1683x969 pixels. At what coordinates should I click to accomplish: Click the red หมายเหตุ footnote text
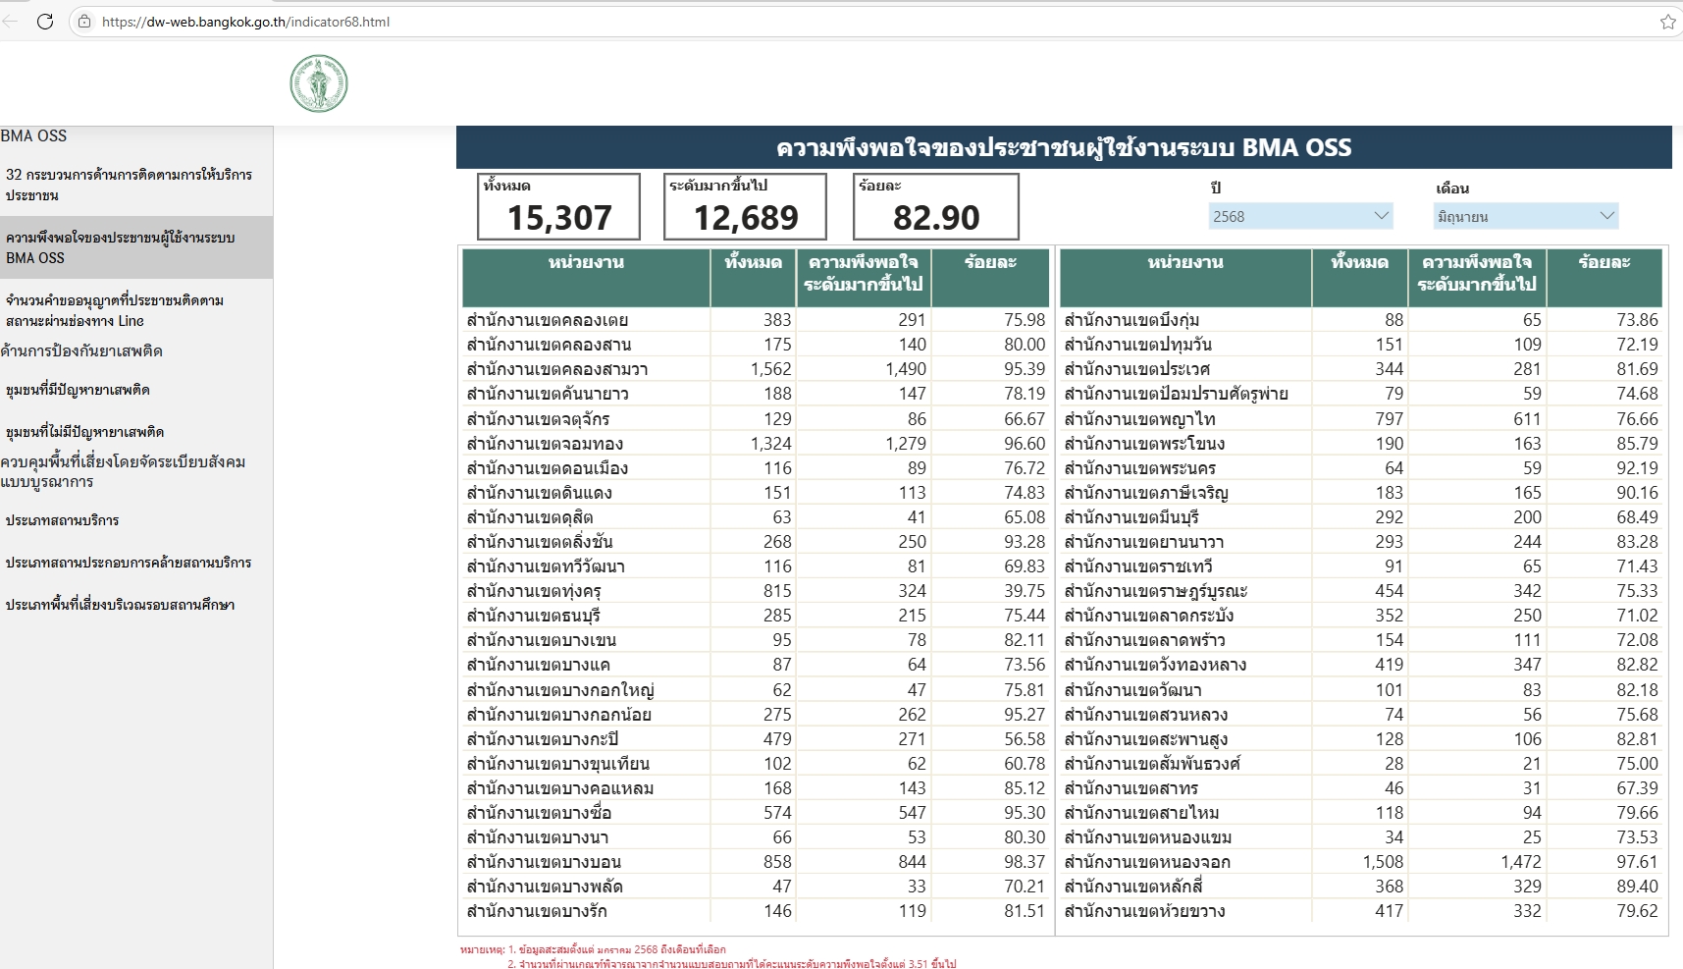[708, 957]
